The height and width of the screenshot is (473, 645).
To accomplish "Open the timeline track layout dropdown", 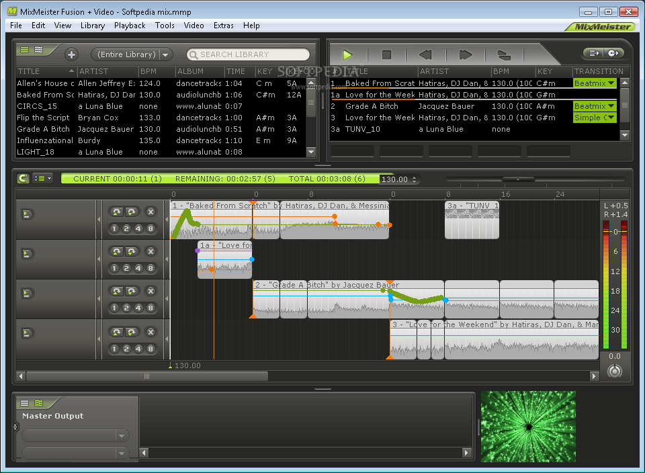I will coord(43,179).
